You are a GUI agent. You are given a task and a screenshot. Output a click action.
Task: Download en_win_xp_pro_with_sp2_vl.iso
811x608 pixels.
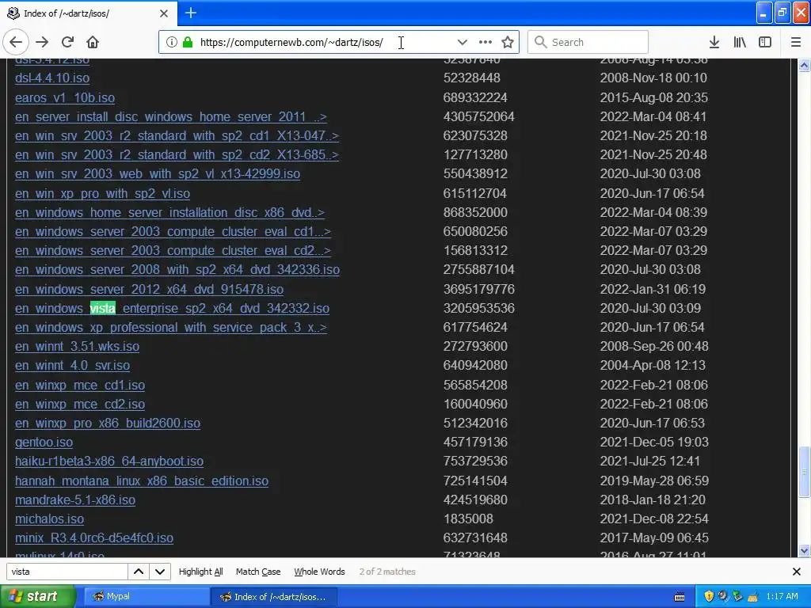pos(102,193)
